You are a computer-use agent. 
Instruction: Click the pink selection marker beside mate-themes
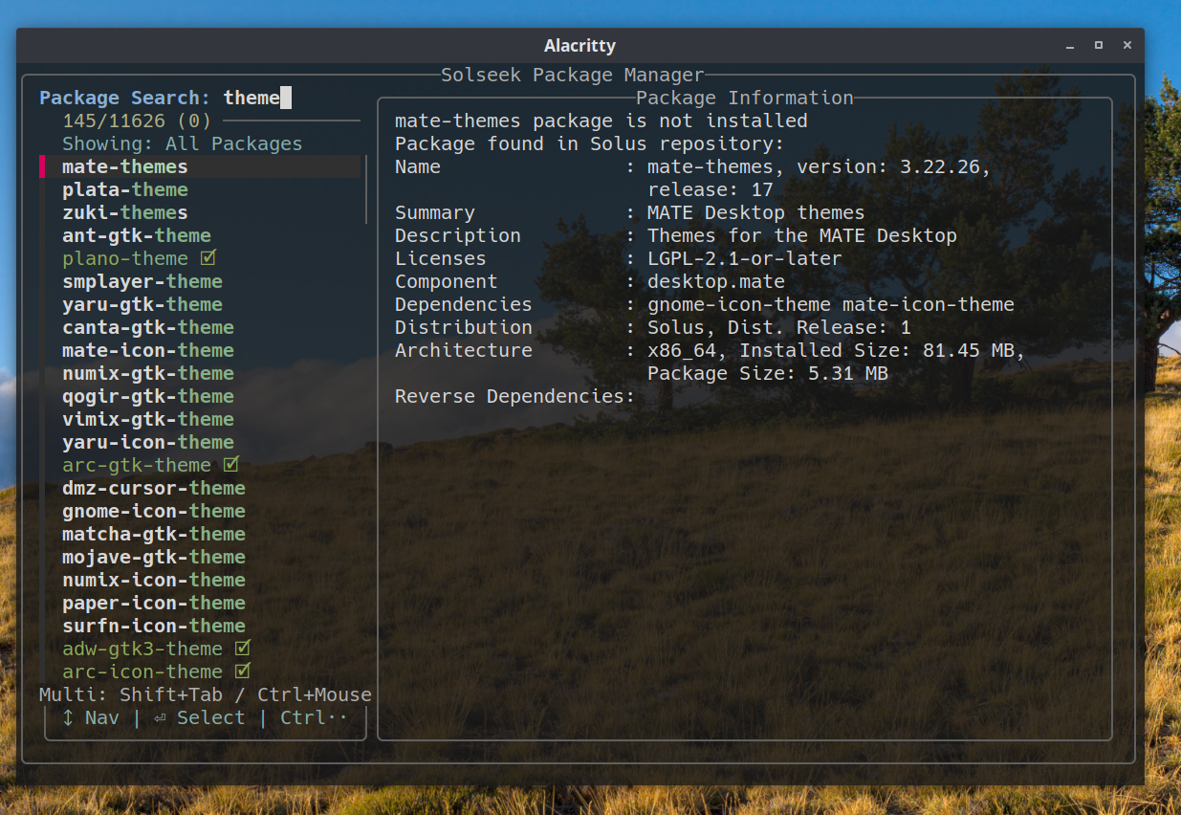click(43, 166)
